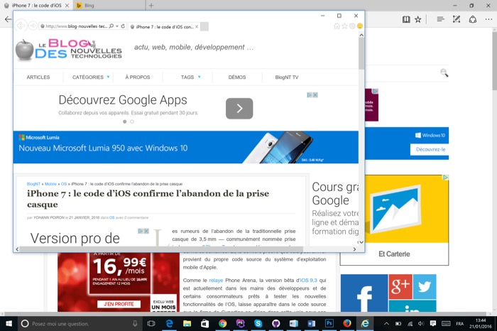The image size is (497, 331).
Task: Click the Cortana microphone icon
Action: point(135,323)
